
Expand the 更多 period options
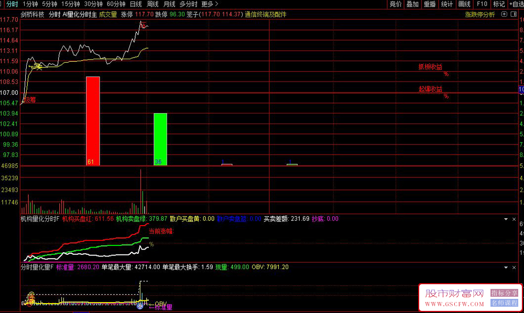[210, 4]
